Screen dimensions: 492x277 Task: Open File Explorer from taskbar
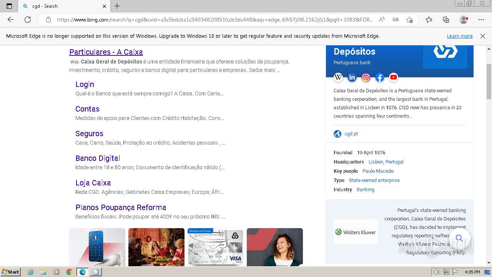(x=43, y=272)
